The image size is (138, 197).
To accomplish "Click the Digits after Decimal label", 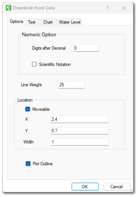I will pyautogui.click(x=49, y=48).
